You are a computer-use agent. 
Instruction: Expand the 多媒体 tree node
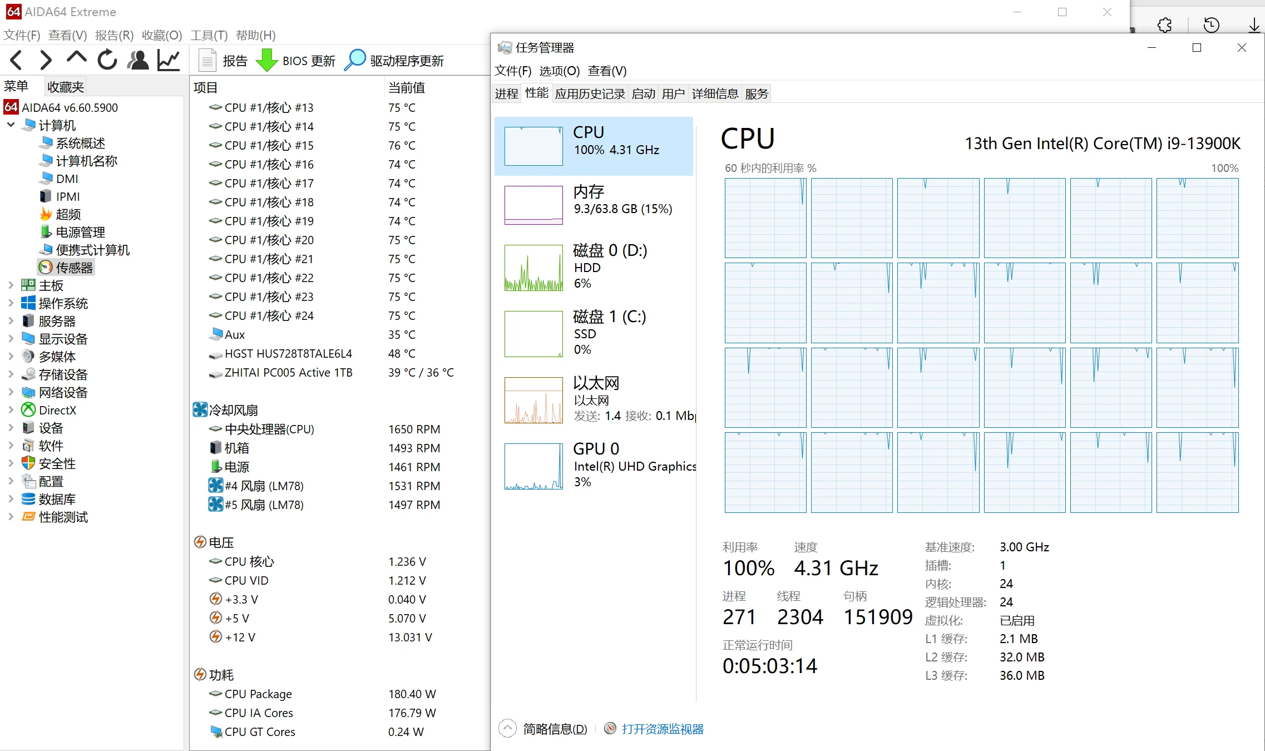tap(11, 357)
